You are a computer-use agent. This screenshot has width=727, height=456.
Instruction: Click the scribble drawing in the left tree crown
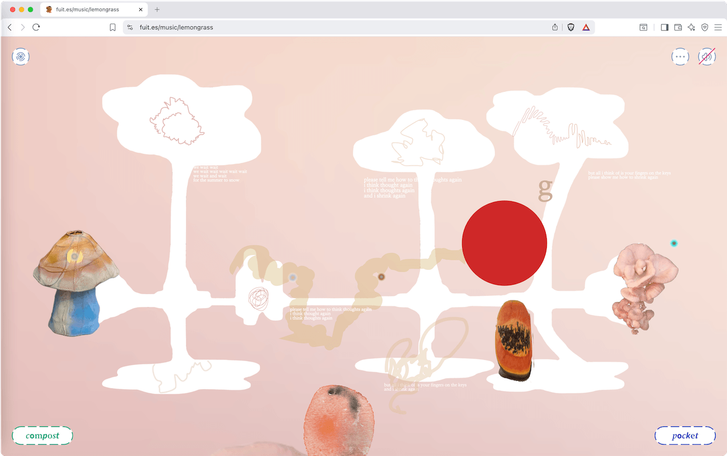177,121
